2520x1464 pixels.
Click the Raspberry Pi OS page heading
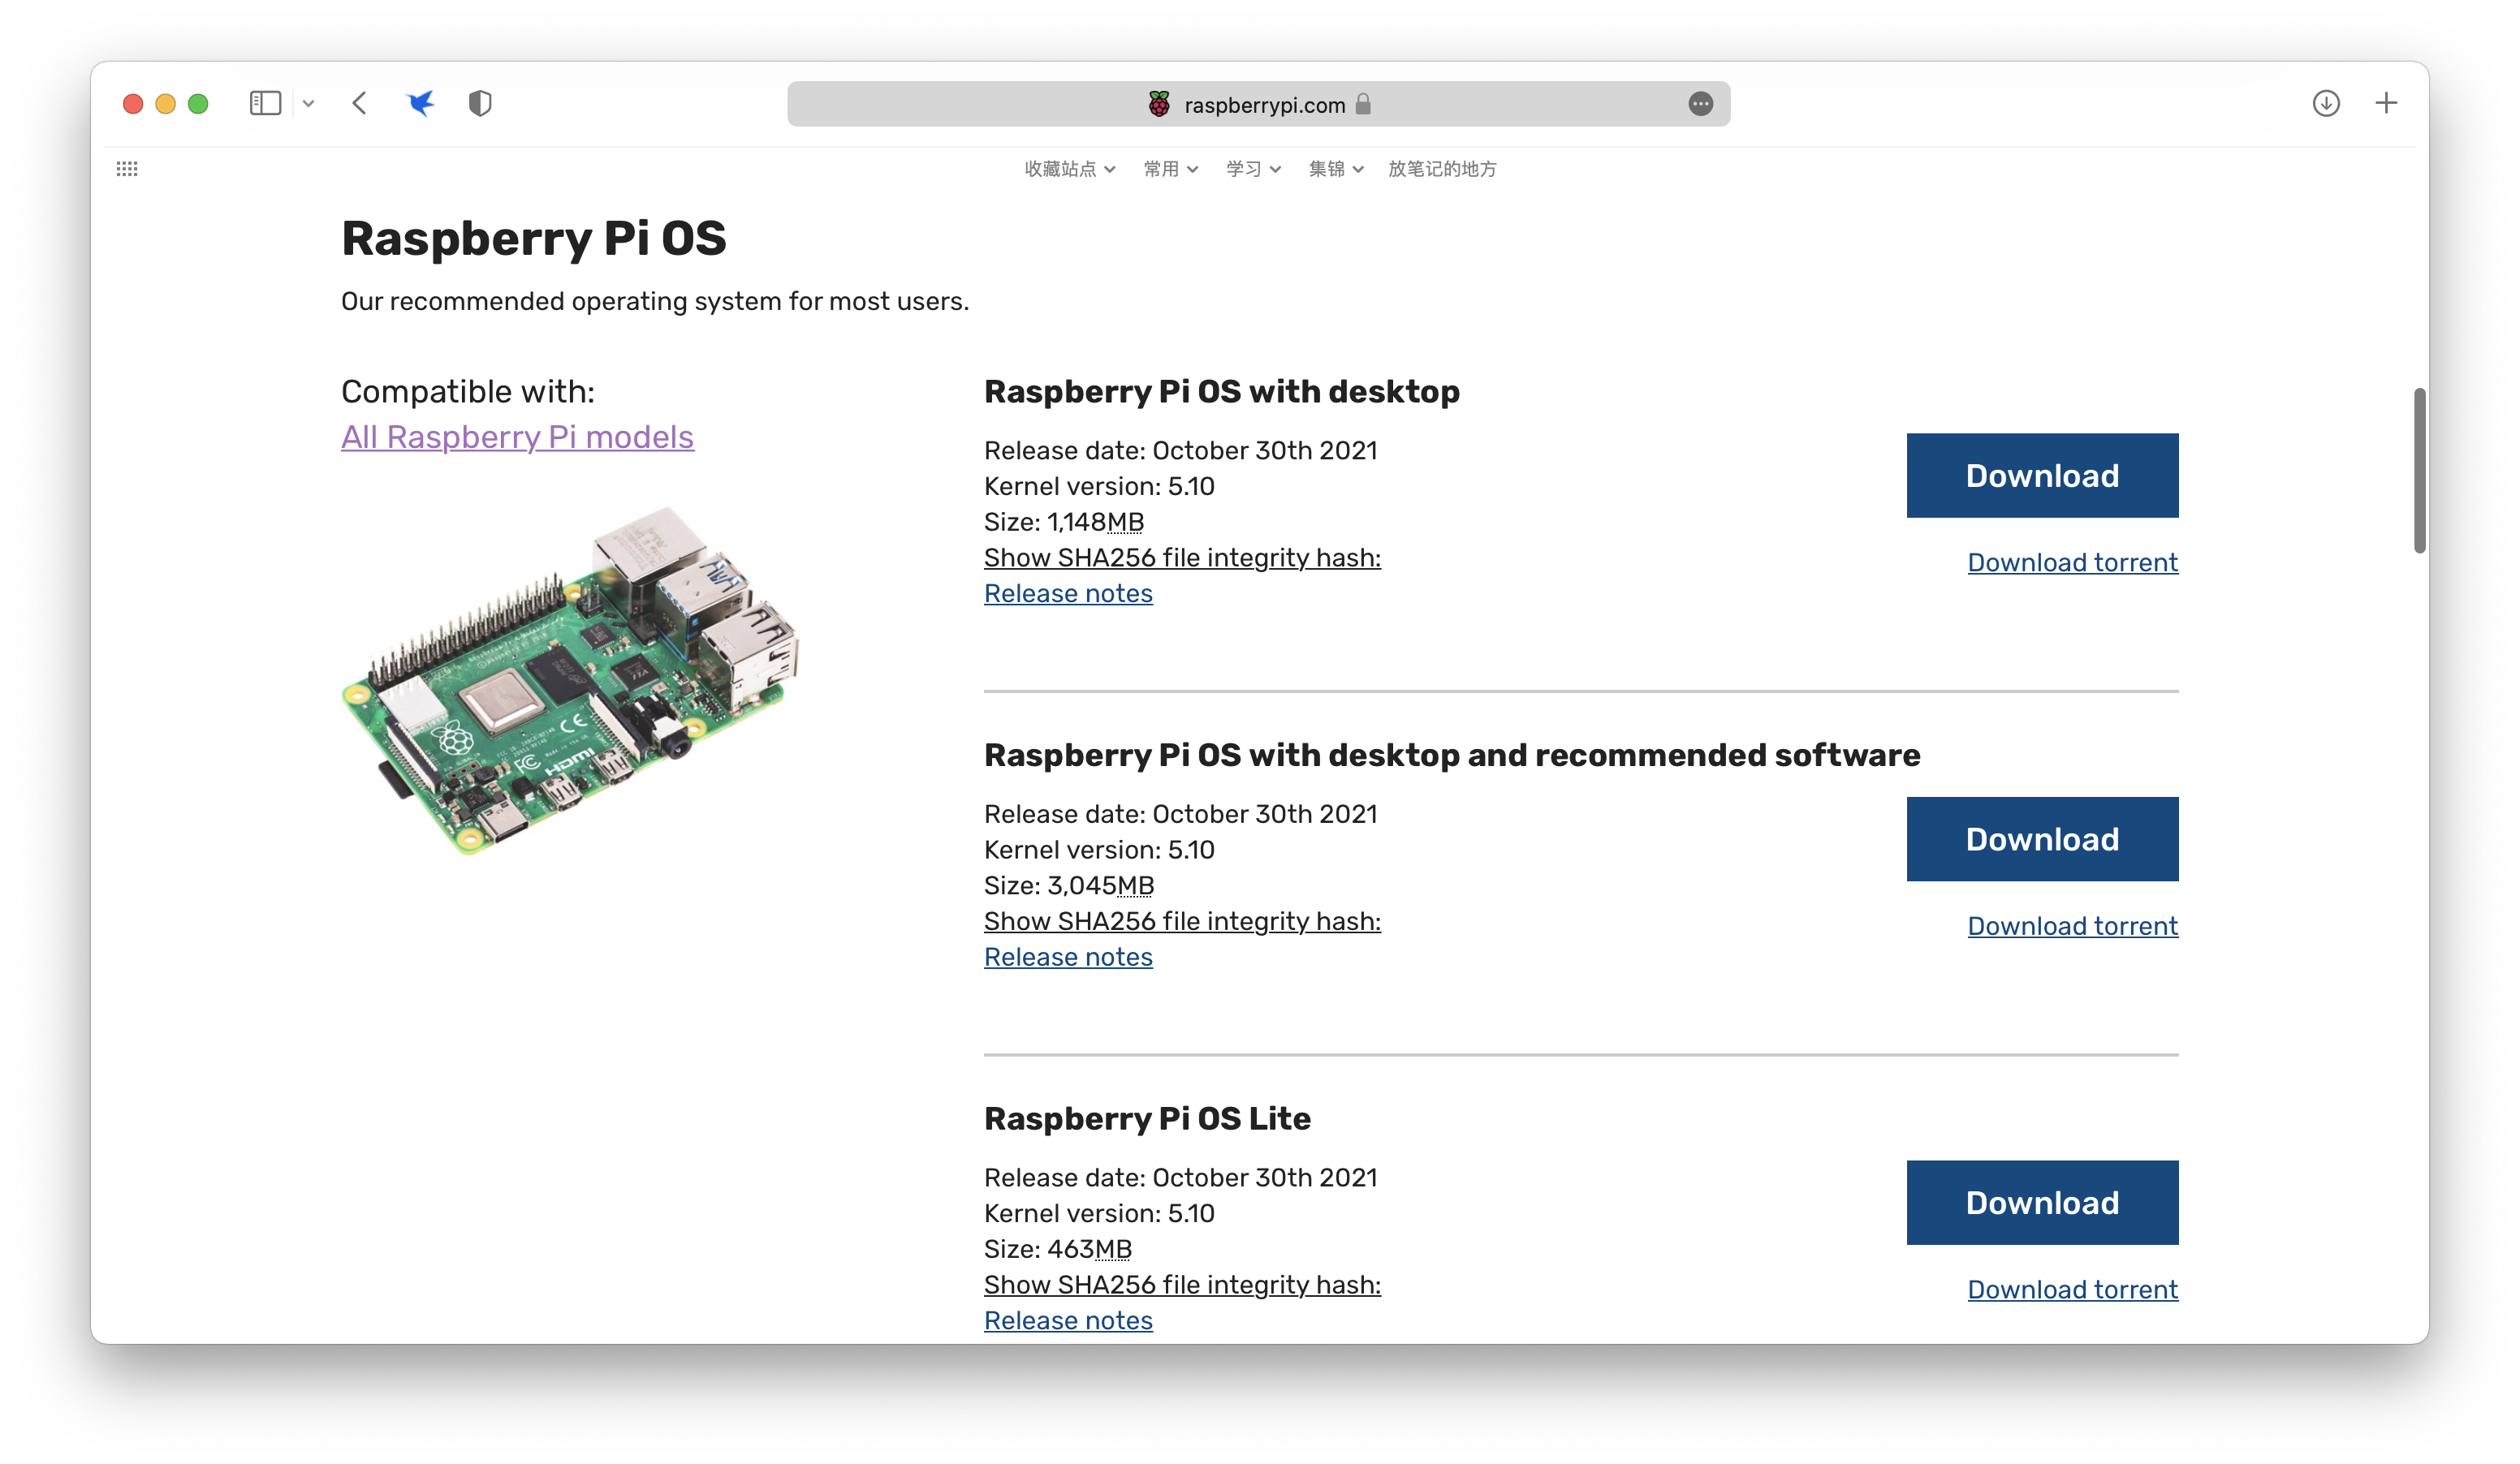point(533,239)
